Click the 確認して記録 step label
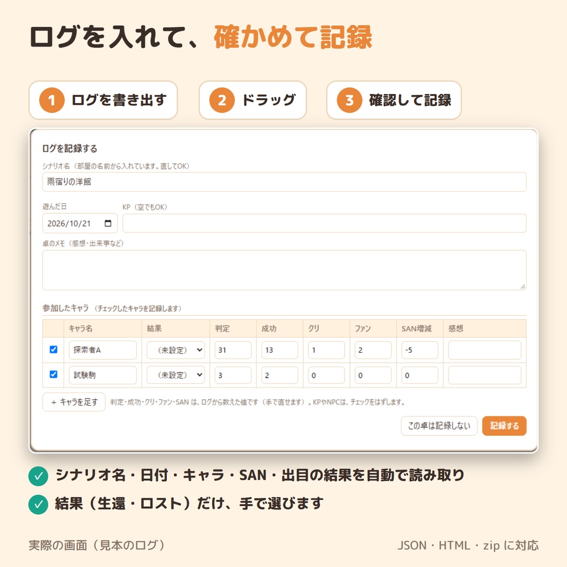Image resolution: width=567 pixels, height=567 pixels. (x=410, y=100)
